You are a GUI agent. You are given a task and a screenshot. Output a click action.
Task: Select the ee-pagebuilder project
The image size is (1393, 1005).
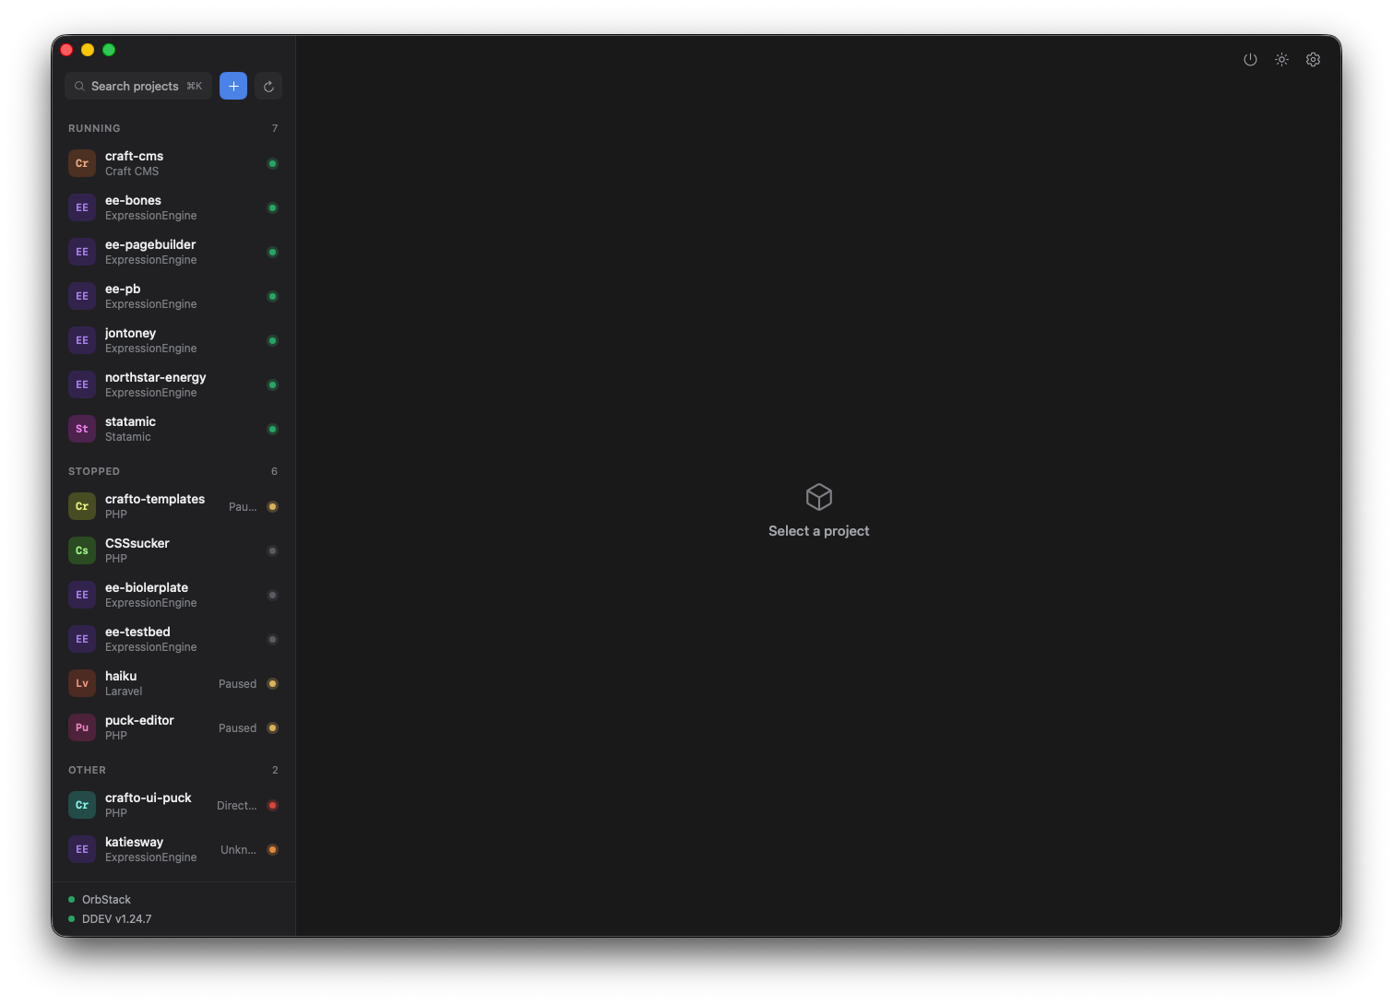pos(173,252)
